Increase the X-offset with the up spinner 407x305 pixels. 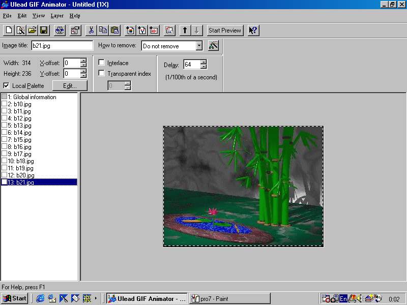(83, 60)
